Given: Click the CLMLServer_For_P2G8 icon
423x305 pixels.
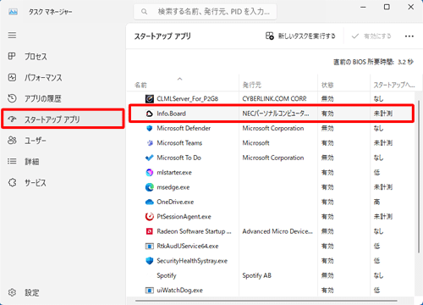Looking at the screenshot, I should click(x=150, y=98).
